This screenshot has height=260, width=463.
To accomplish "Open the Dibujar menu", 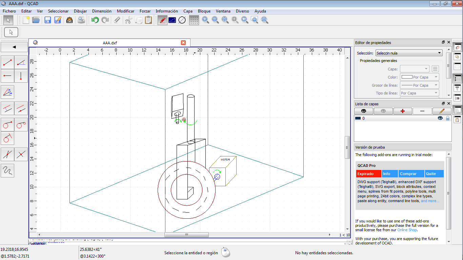I will tap(80, 11).
